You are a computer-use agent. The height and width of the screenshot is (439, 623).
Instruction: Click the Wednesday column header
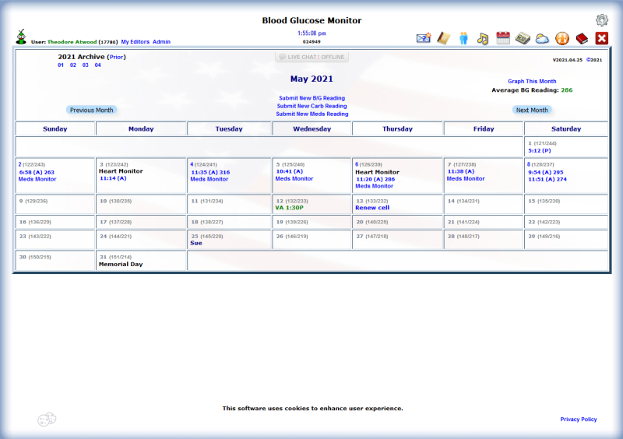[311, 128]
